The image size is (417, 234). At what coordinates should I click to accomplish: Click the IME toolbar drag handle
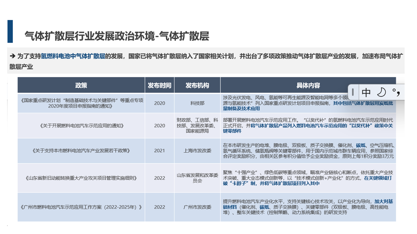pos(353,93)
